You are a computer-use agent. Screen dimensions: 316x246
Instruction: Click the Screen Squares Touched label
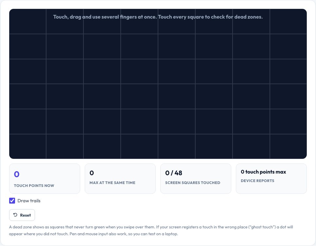coord(193,183)
